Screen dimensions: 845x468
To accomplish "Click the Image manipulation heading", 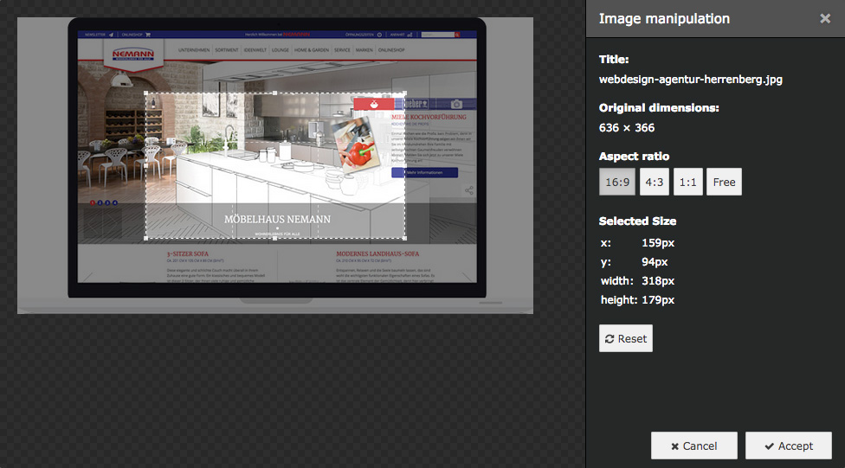I will (x=664, y=19).
